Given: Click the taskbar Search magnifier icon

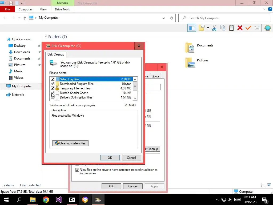Looking at the screenshot, I should coord(19,200).
